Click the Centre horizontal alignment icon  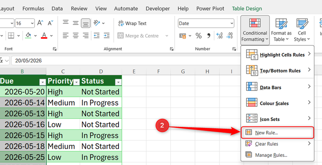(76, 35)
